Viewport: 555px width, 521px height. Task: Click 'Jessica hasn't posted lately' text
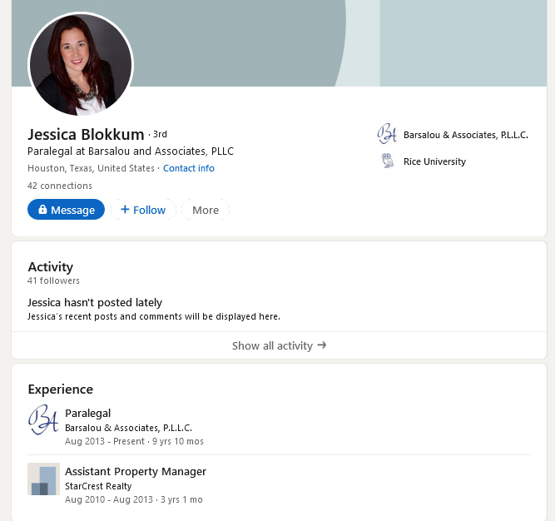(x=95, y=303)
